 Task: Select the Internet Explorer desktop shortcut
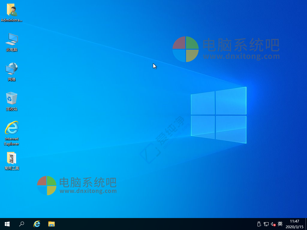pos(12,133)
